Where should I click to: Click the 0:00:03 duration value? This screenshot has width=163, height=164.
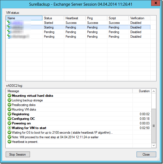click(145, 123)
